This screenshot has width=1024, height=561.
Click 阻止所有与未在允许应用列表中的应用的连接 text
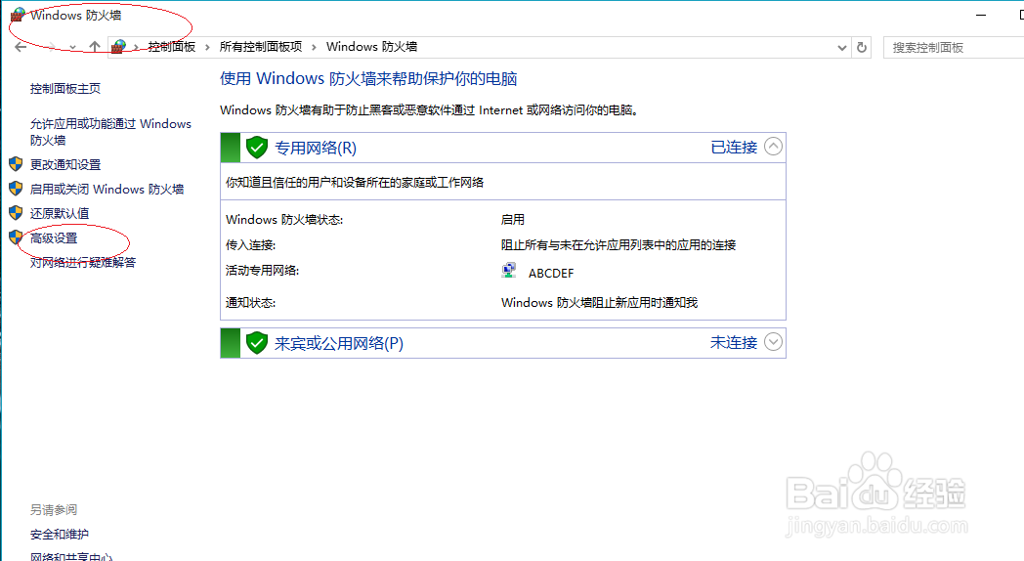[x=619, y=245]
